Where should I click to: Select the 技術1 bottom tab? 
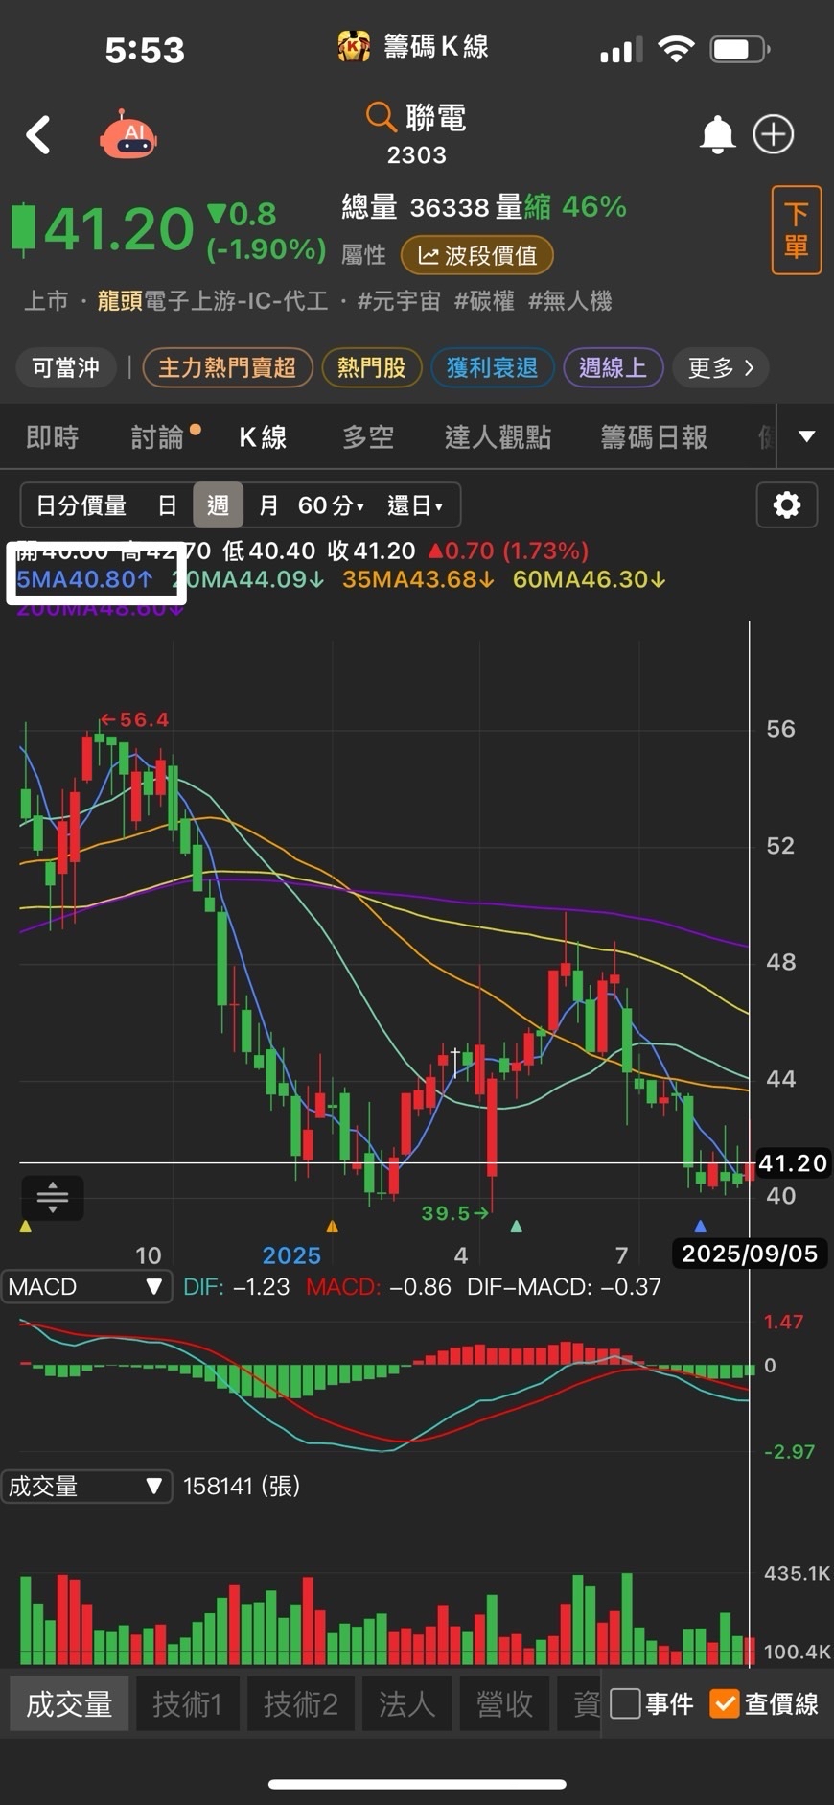[x=187, y=1704]
